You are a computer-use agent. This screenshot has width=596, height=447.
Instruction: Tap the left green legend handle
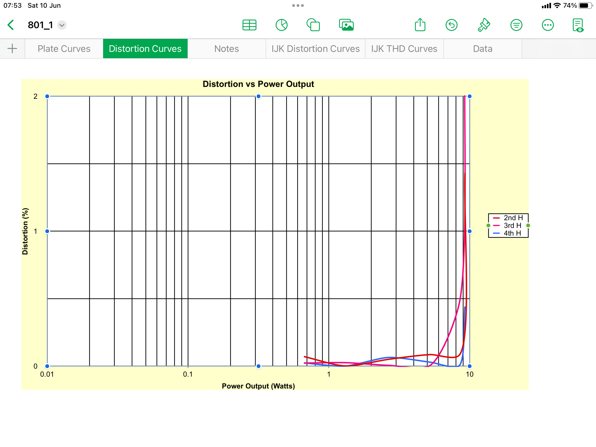488,225
